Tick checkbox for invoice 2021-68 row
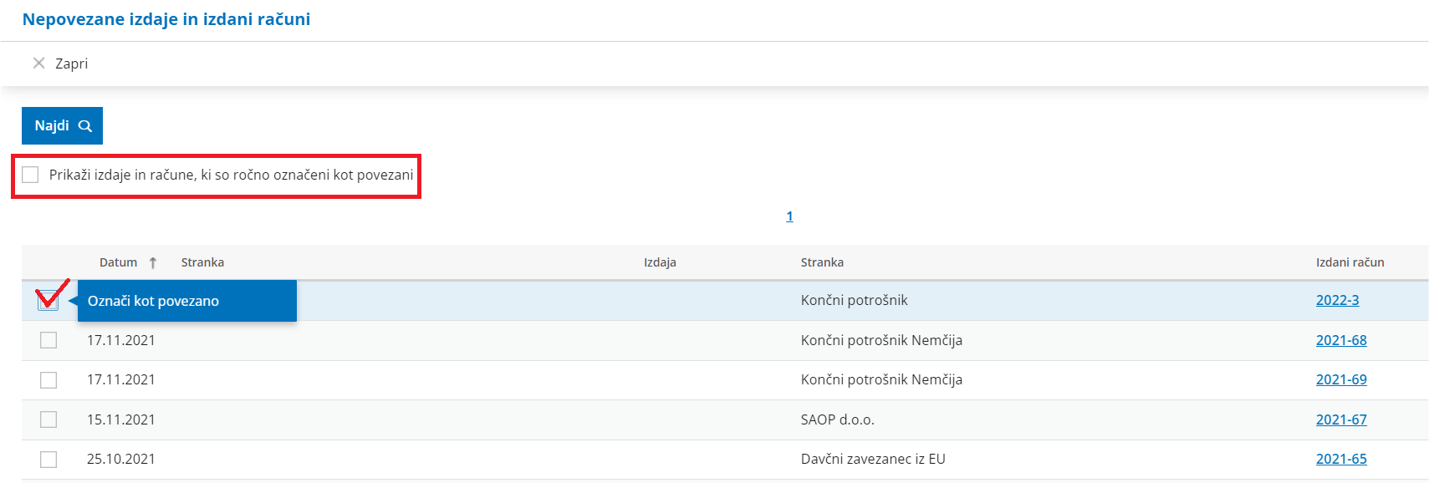1429x483 pixels. tap(48, 340)
